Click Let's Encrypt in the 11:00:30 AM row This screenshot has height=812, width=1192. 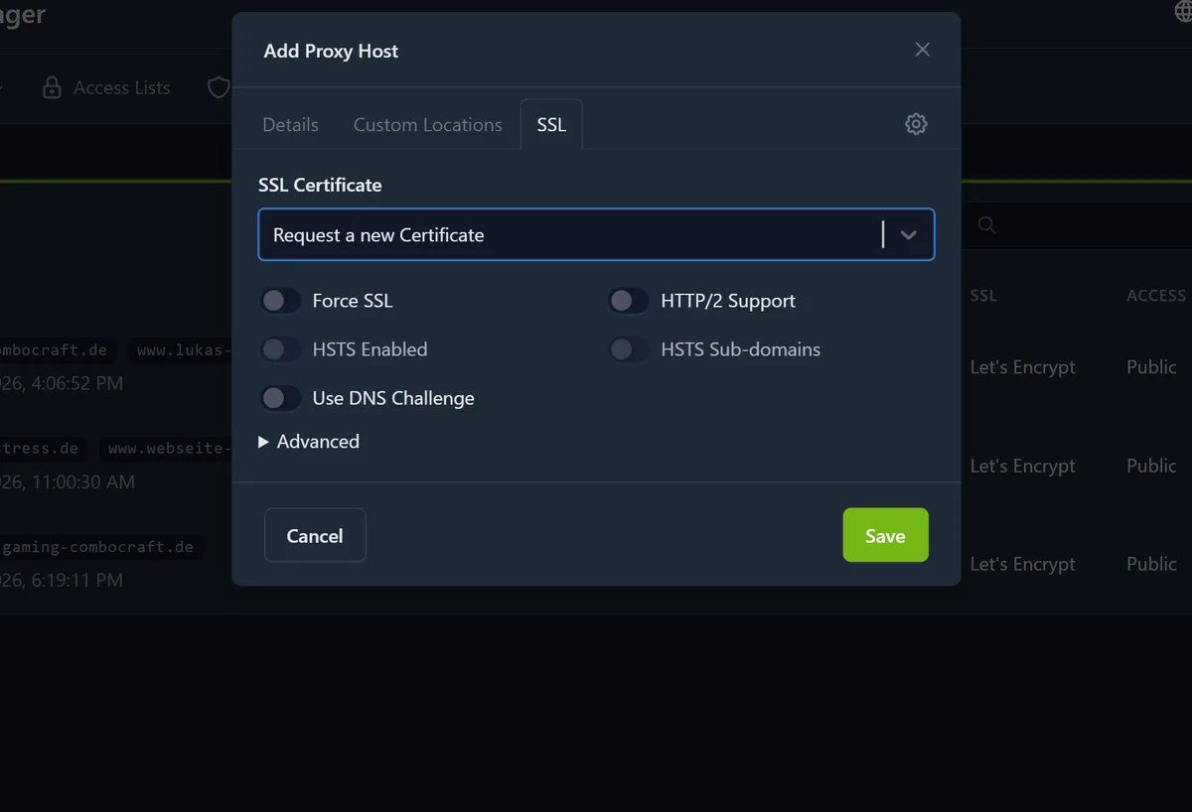(1023, 467)
